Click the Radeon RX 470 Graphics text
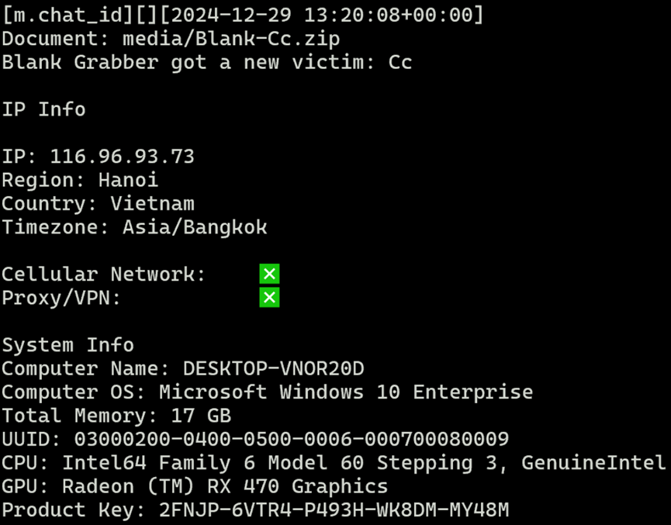Viewport: 671px width, 525px height. (225, 487)
